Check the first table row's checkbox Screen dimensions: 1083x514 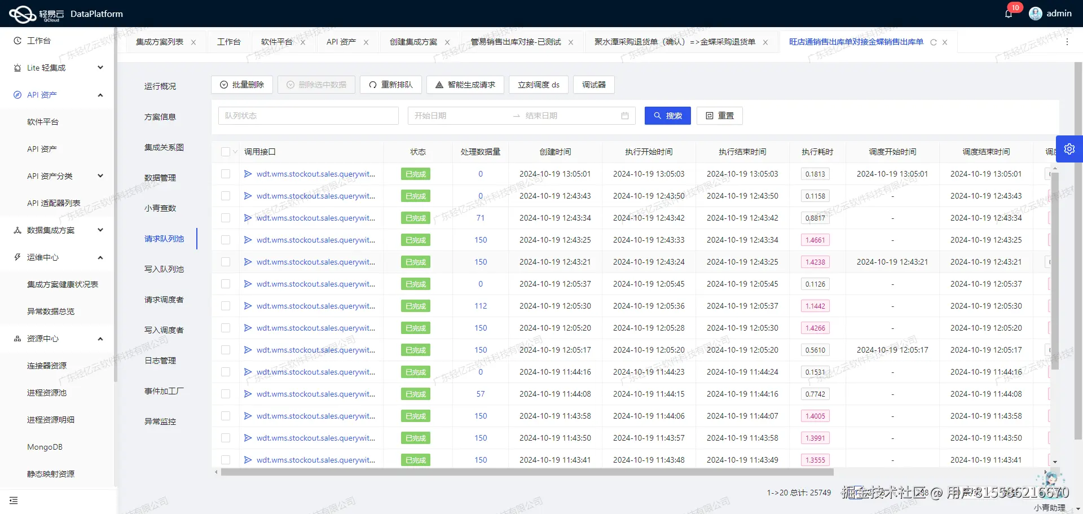226,174
